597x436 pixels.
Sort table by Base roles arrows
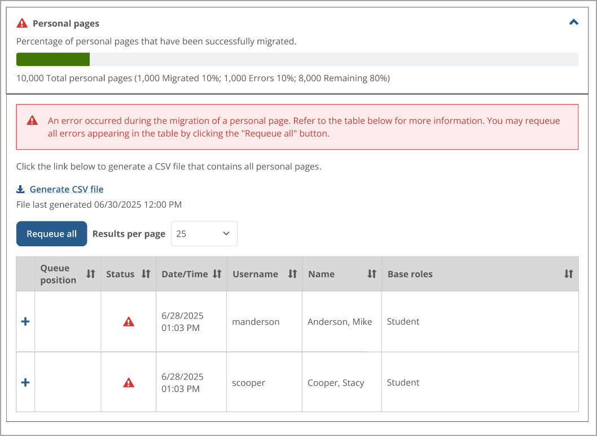[568, 274]
